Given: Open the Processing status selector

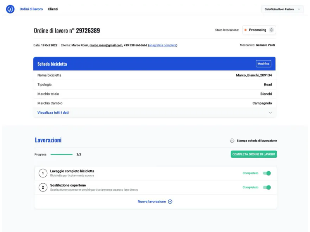Looking at the screenshot, I should (x=259, y=30).
